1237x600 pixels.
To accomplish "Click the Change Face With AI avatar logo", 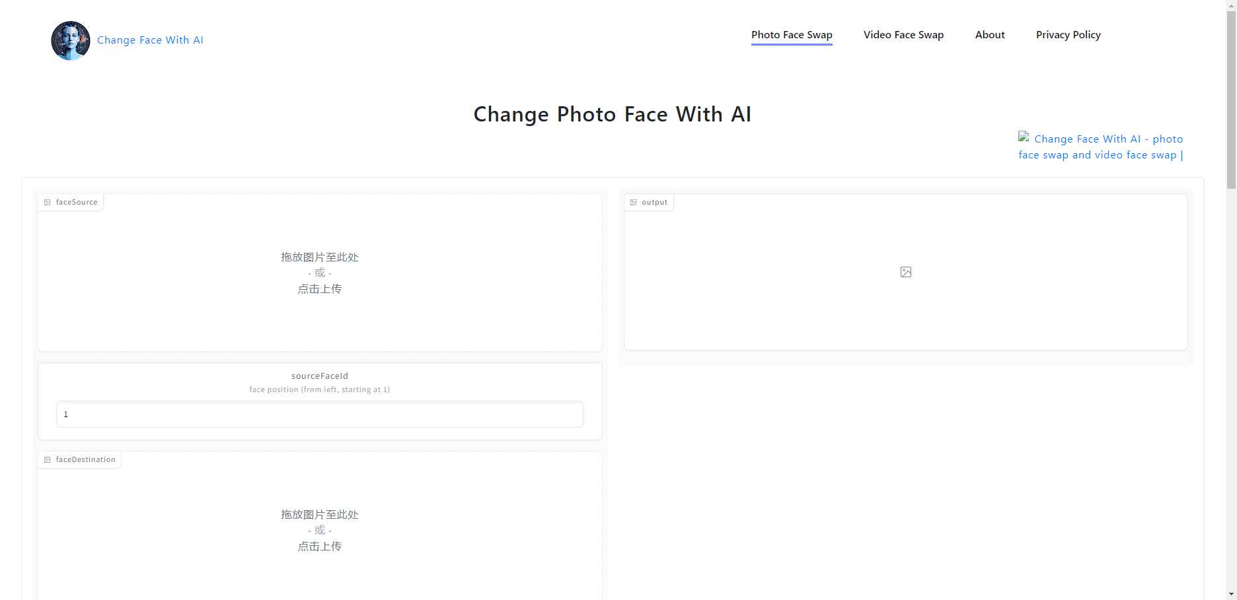I will tap(70, 40).
